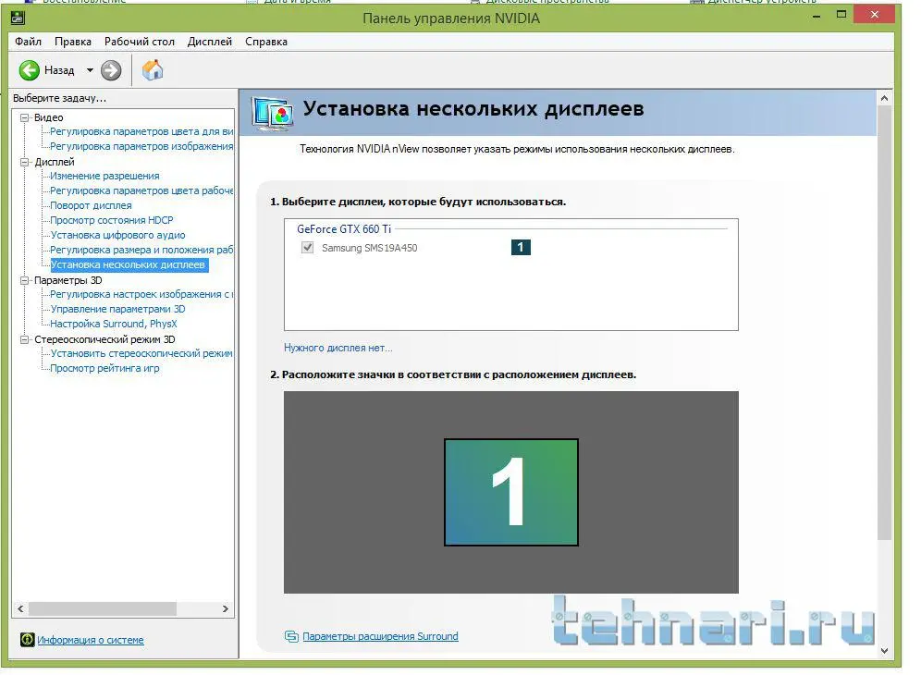
Task: Select Регулировка размера и положения task
Action: [x=141, y=250]
